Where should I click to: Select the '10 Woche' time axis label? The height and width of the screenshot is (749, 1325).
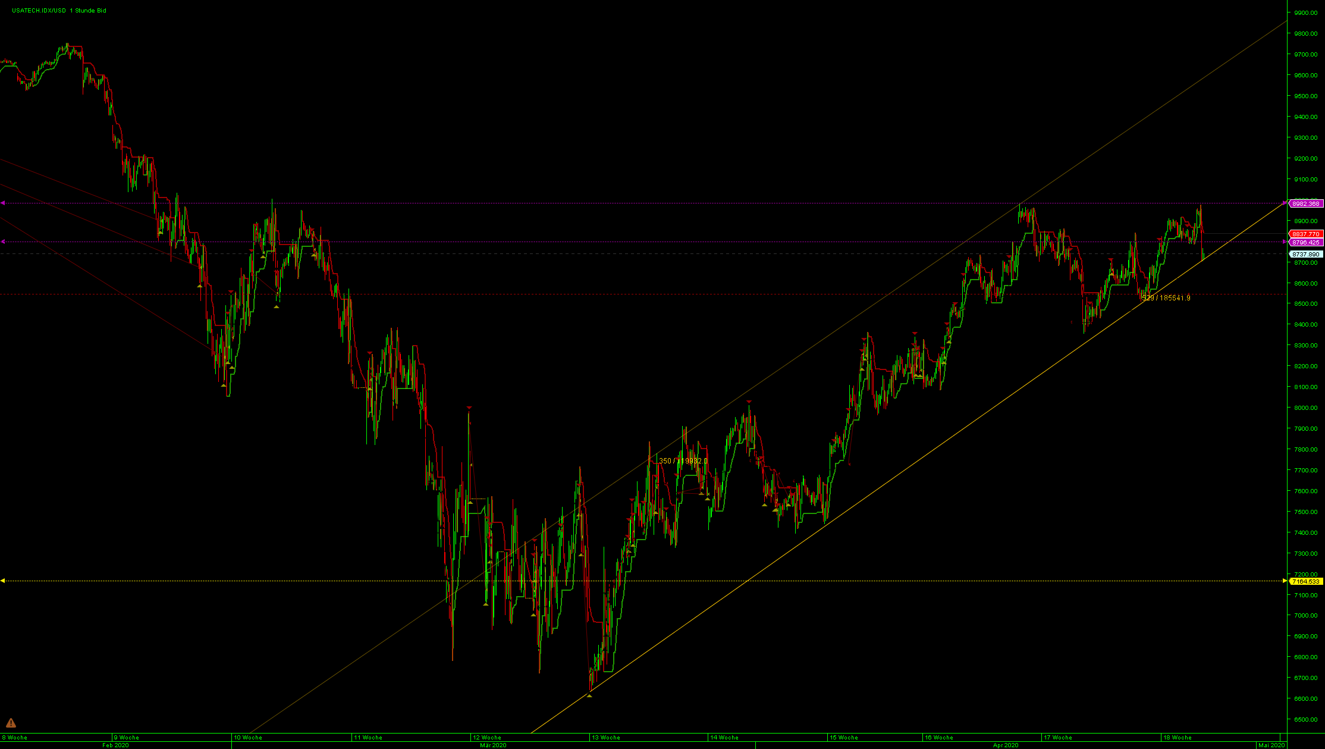pos(248,738)
